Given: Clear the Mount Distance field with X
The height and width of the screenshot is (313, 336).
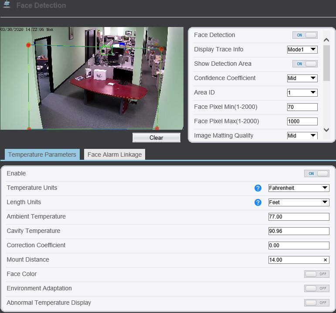Looking at the screenshot, I should (325, 260).
